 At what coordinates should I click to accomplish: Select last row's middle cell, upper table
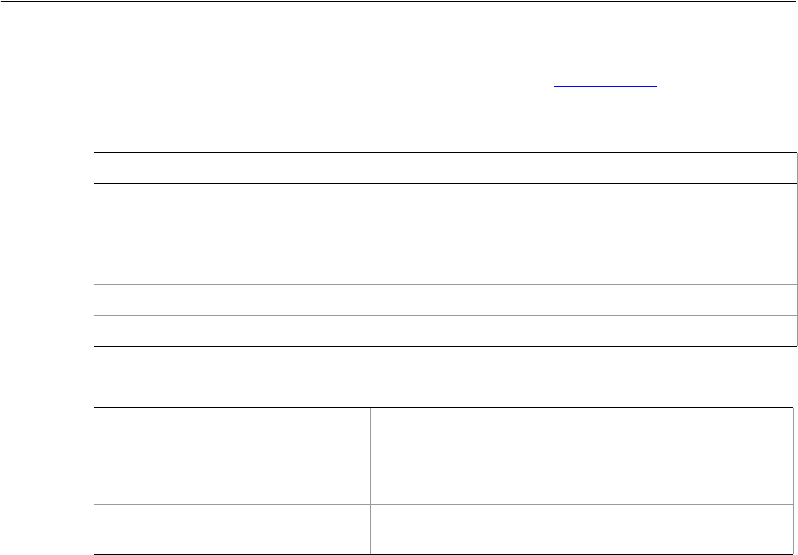362,332
